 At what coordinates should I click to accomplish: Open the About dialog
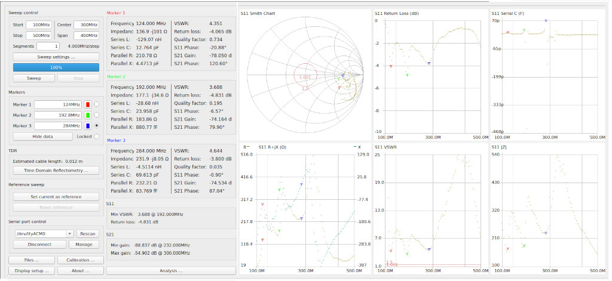(x=81, y=270)
